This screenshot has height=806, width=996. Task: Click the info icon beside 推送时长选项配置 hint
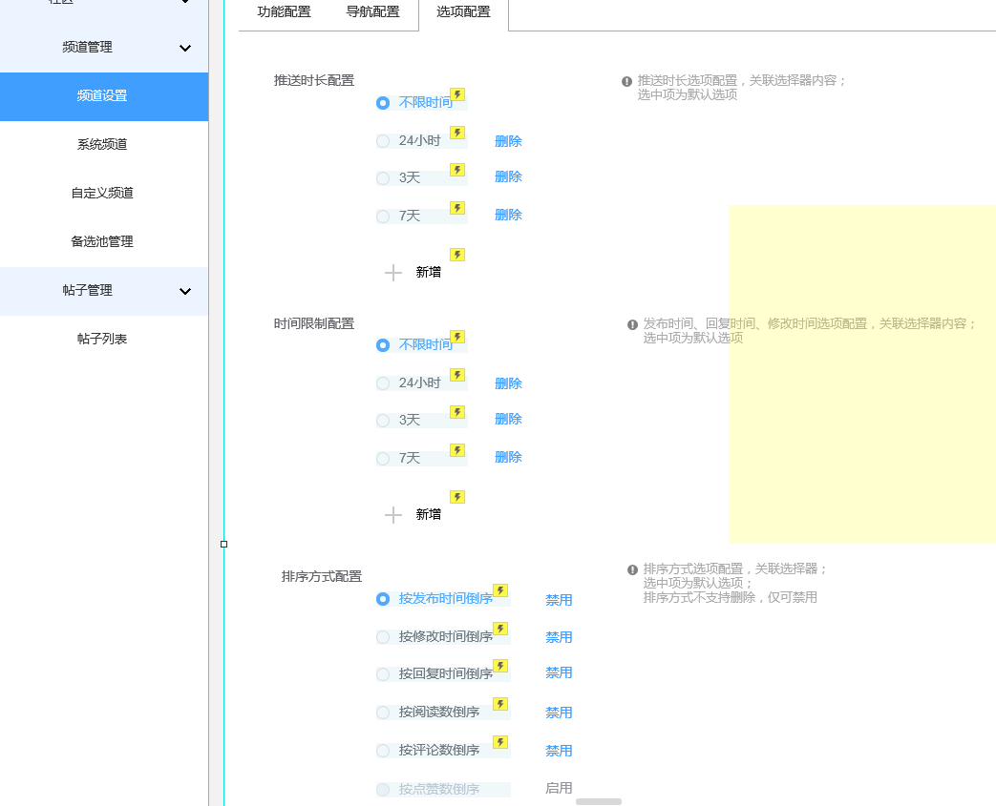pyautogui.click(x=626, y=82)
